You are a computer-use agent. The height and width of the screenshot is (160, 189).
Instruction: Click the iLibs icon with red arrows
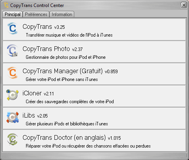pyautogui.click(x=12, y=117)
